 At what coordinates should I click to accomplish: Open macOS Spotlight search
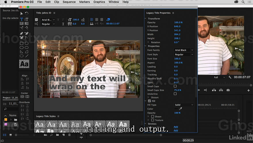243,2
